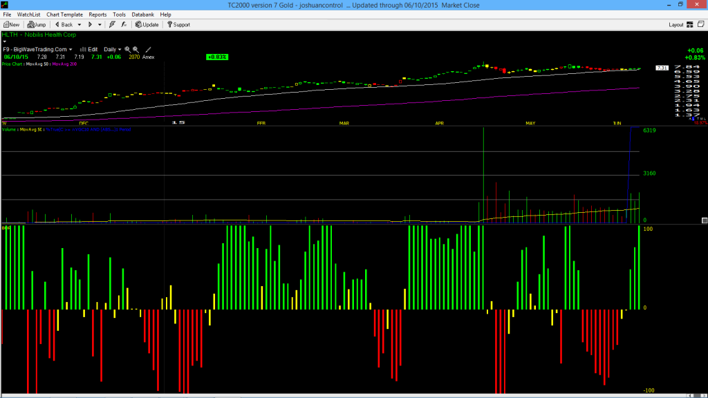This screenshot has height=398, width=708.
Task: Click the Layout label in the toolbar
Action: point(676,25)
